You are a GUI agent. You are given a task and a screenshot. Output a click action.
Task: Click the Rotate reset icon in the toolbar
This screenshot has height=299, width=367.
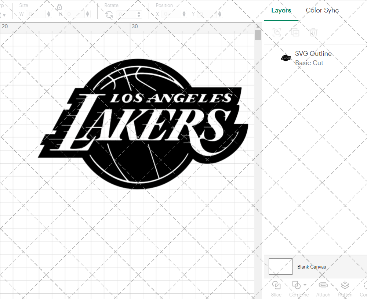(109, 14)
